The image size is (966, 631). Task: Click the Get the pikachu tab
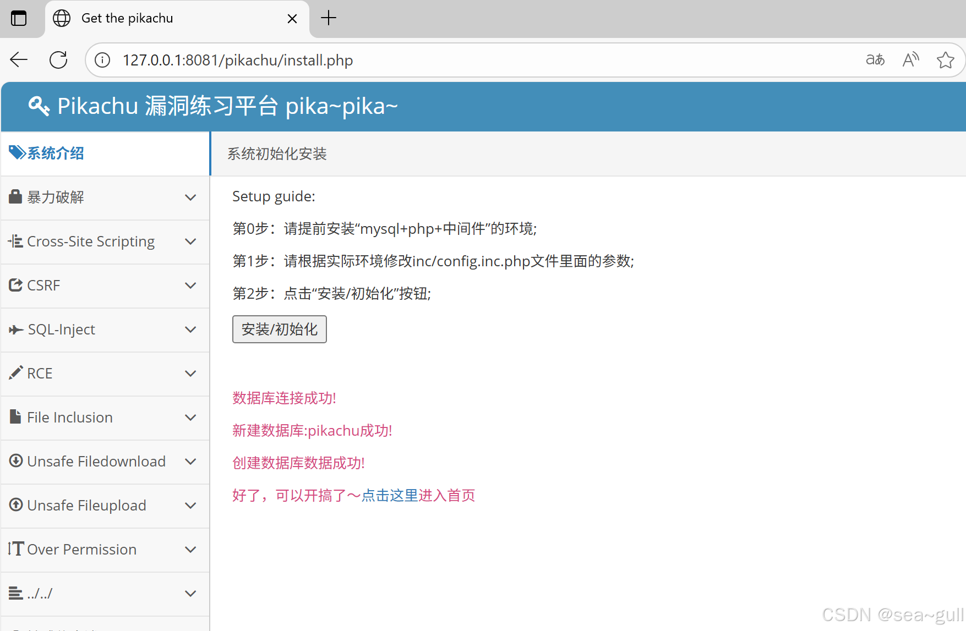177,19
